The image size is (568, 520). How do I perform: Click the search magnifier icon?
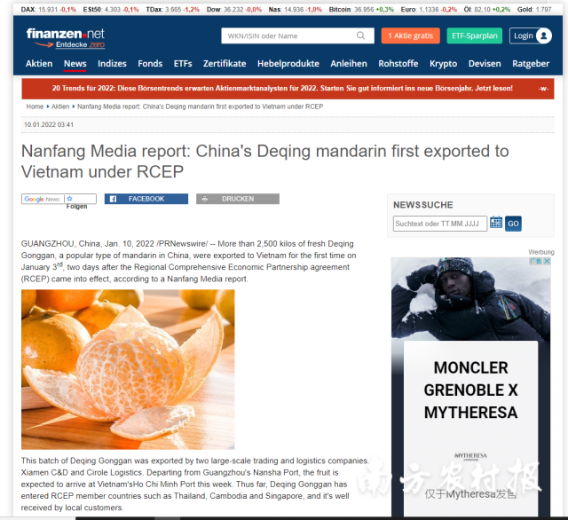coord(360,35)
